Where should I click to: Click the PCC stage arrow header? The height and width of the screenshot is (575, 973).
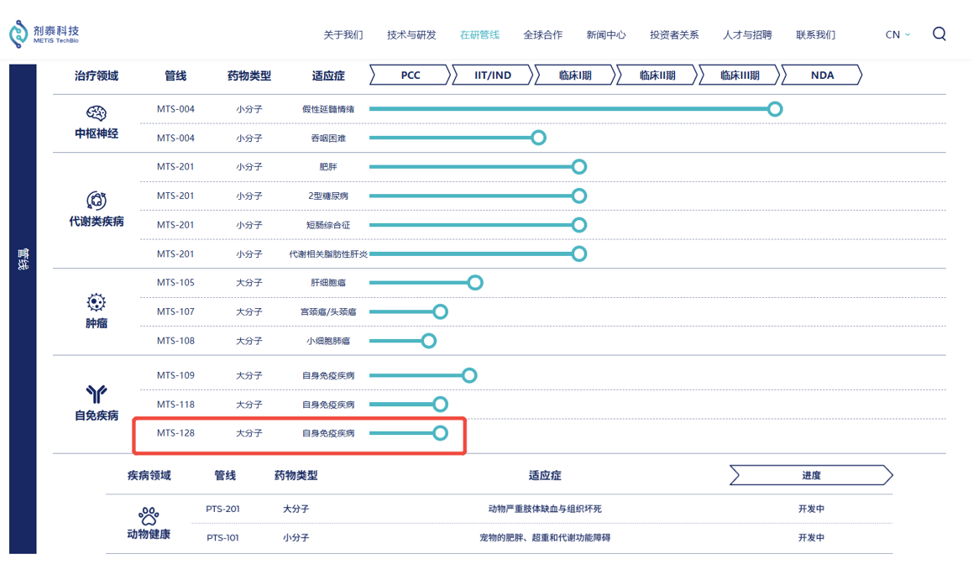point(411,75)
